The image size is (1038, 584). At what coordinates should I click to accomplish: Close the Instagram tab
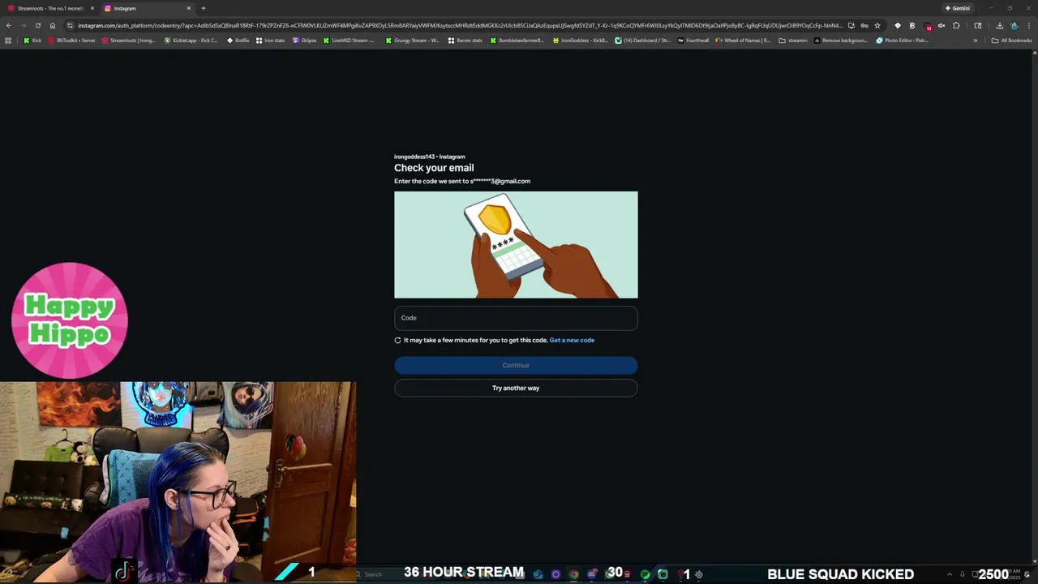[189, 8]
